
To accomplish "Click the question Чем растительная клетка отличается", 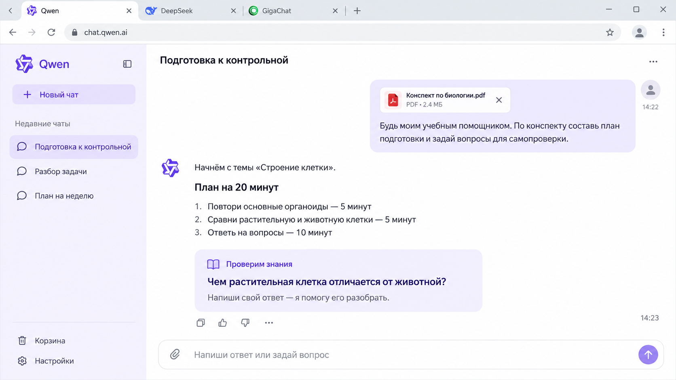I will pyautogui.click(x=327, y=281).
